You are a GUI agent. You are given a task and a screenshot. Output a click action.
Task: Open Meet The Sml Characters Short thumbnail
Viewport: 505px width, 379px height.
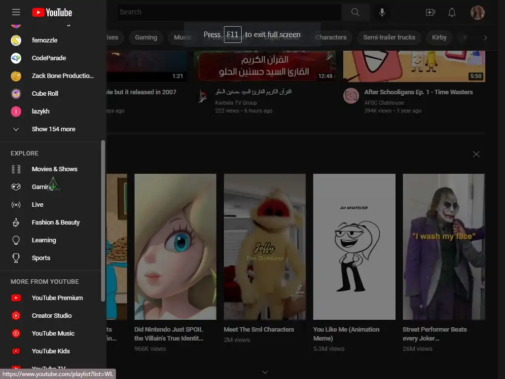point(265,247)
